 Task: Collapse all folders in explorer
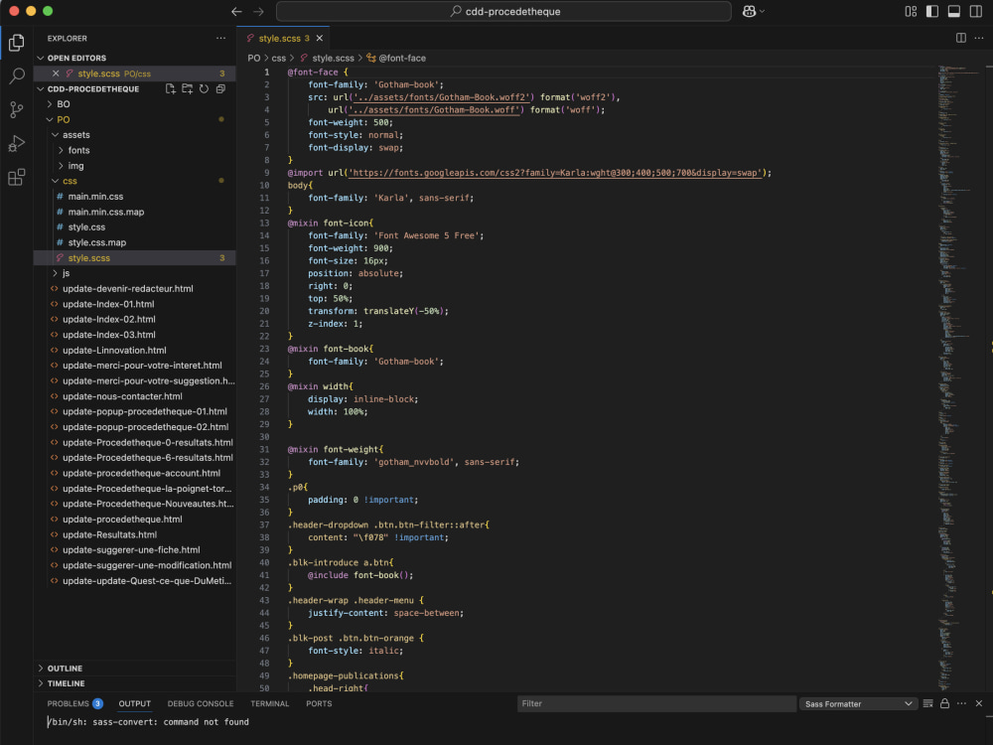coord(220,88)
